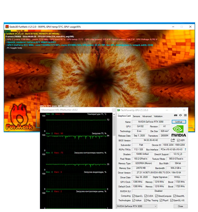This screenshot has height=212, width=198.
Task: Toggle the Vulkan checkbox
Action: 133,200
